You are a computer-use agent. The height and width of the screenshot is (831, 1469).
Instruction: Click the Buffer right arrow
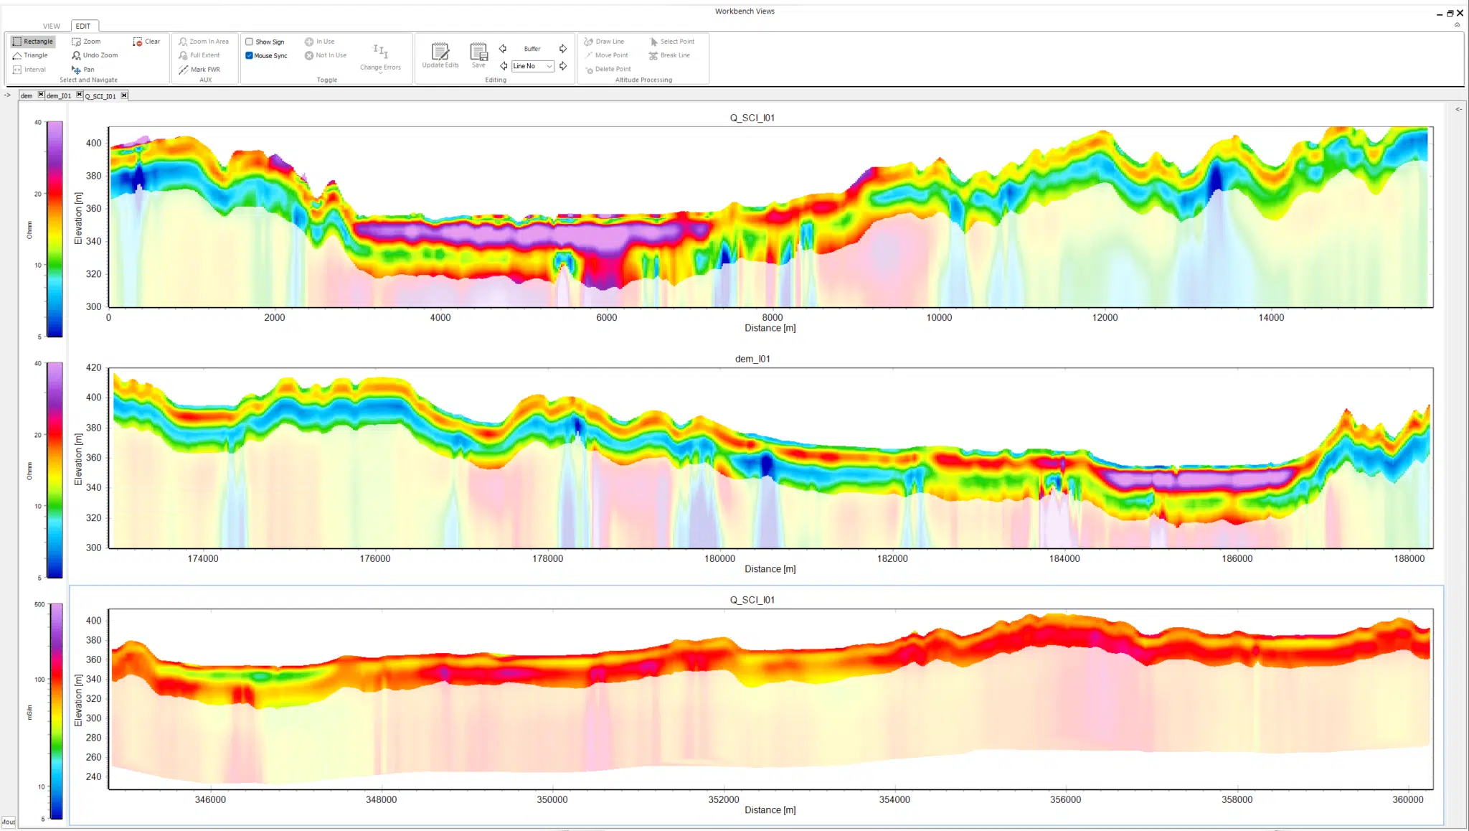(x=563, y=49)
